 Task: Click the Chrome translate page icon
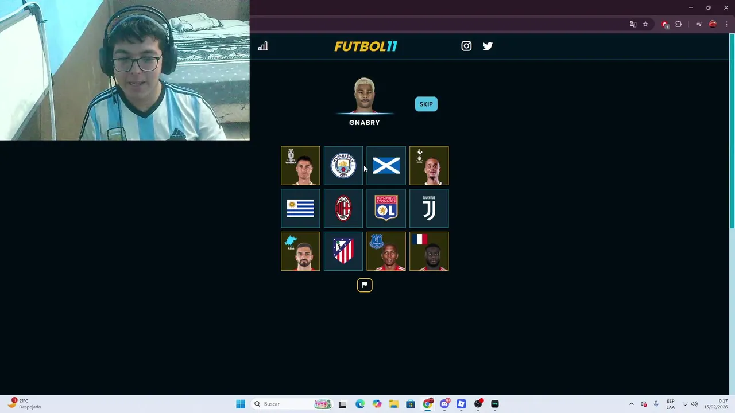click(x=633, y=24)
